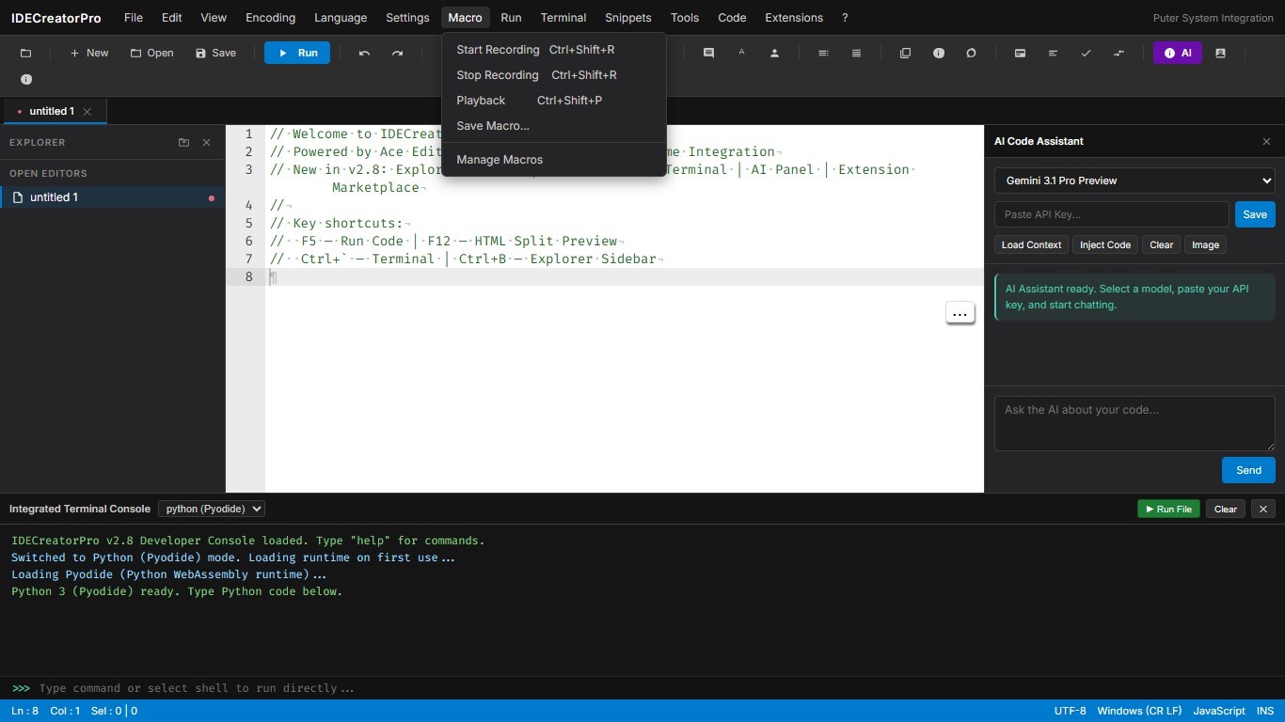Viewport: 1285px width, 722px height.
Task: Open the question mark help menu
Action: [x=845, y=18]
